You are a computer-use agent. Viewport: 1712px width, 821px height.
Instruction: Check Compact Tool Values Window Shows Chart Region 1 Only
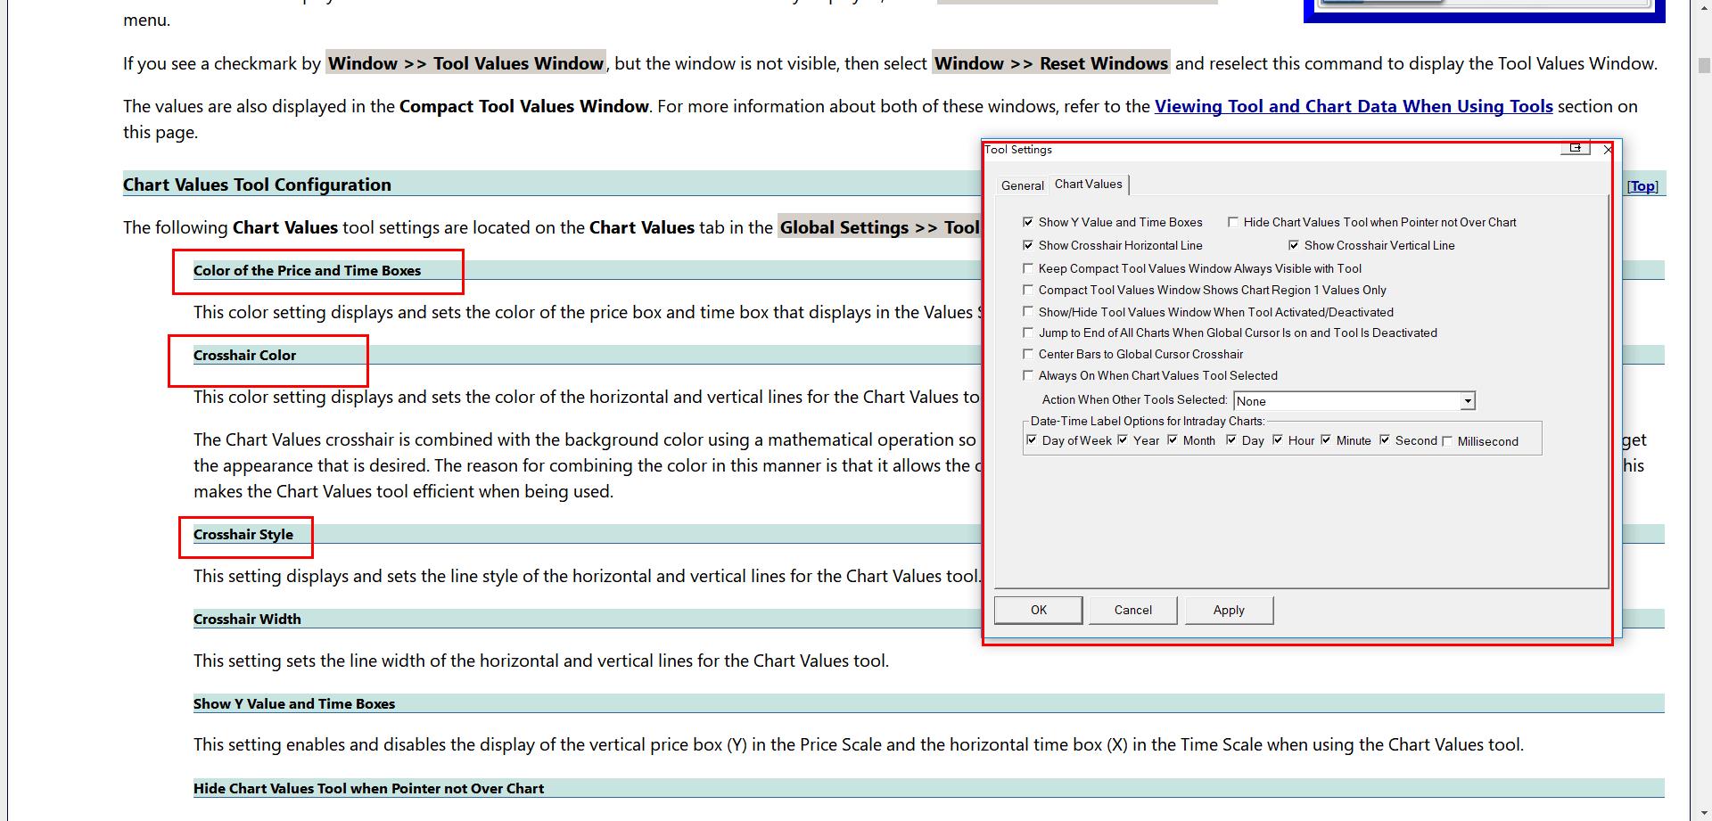[1028, 290]
